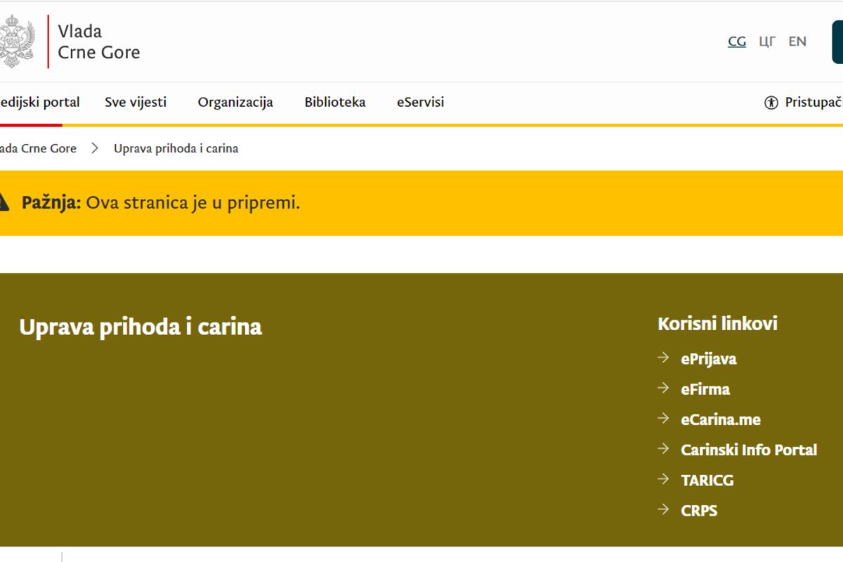Click the Uprava prihoda i carina breadcrumb
843x562 pixels.
[176, 149]
